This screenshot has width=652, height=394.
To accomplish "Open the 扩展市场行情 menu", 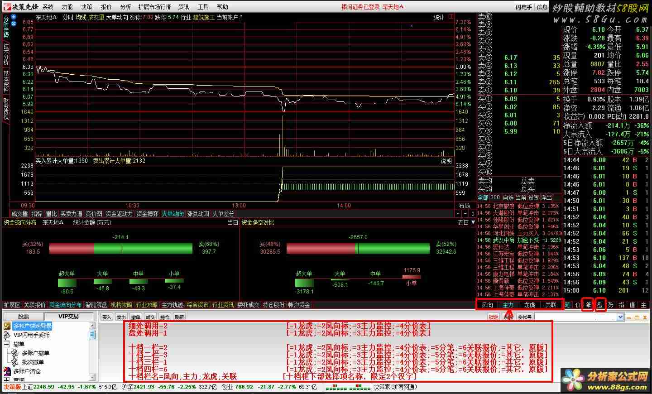I will click(x=154, y=7).
